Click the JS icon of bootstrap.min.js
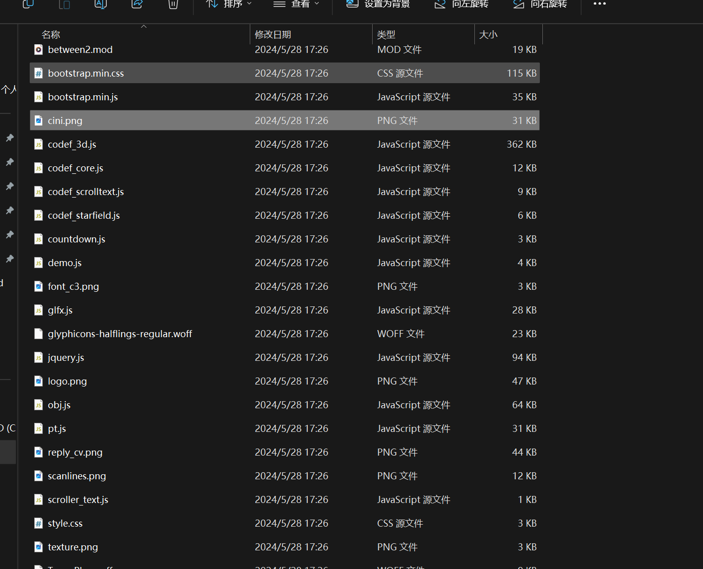This screenshot has height=569, width=703. 38,97
